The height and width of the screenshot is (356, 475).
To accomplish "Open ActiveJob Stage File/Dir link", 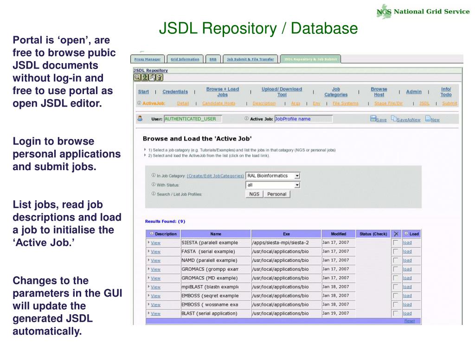I will 388,103.
